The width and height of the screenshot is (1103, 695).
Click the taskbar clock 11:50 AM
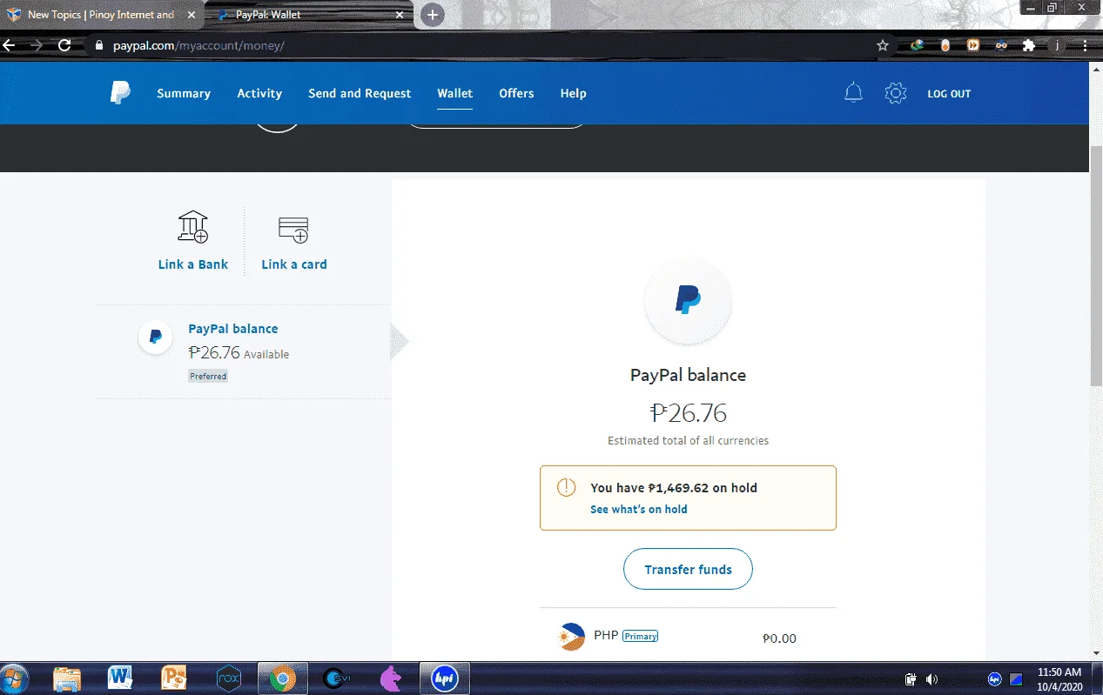pyautogui.click(x=1059, y=678)
